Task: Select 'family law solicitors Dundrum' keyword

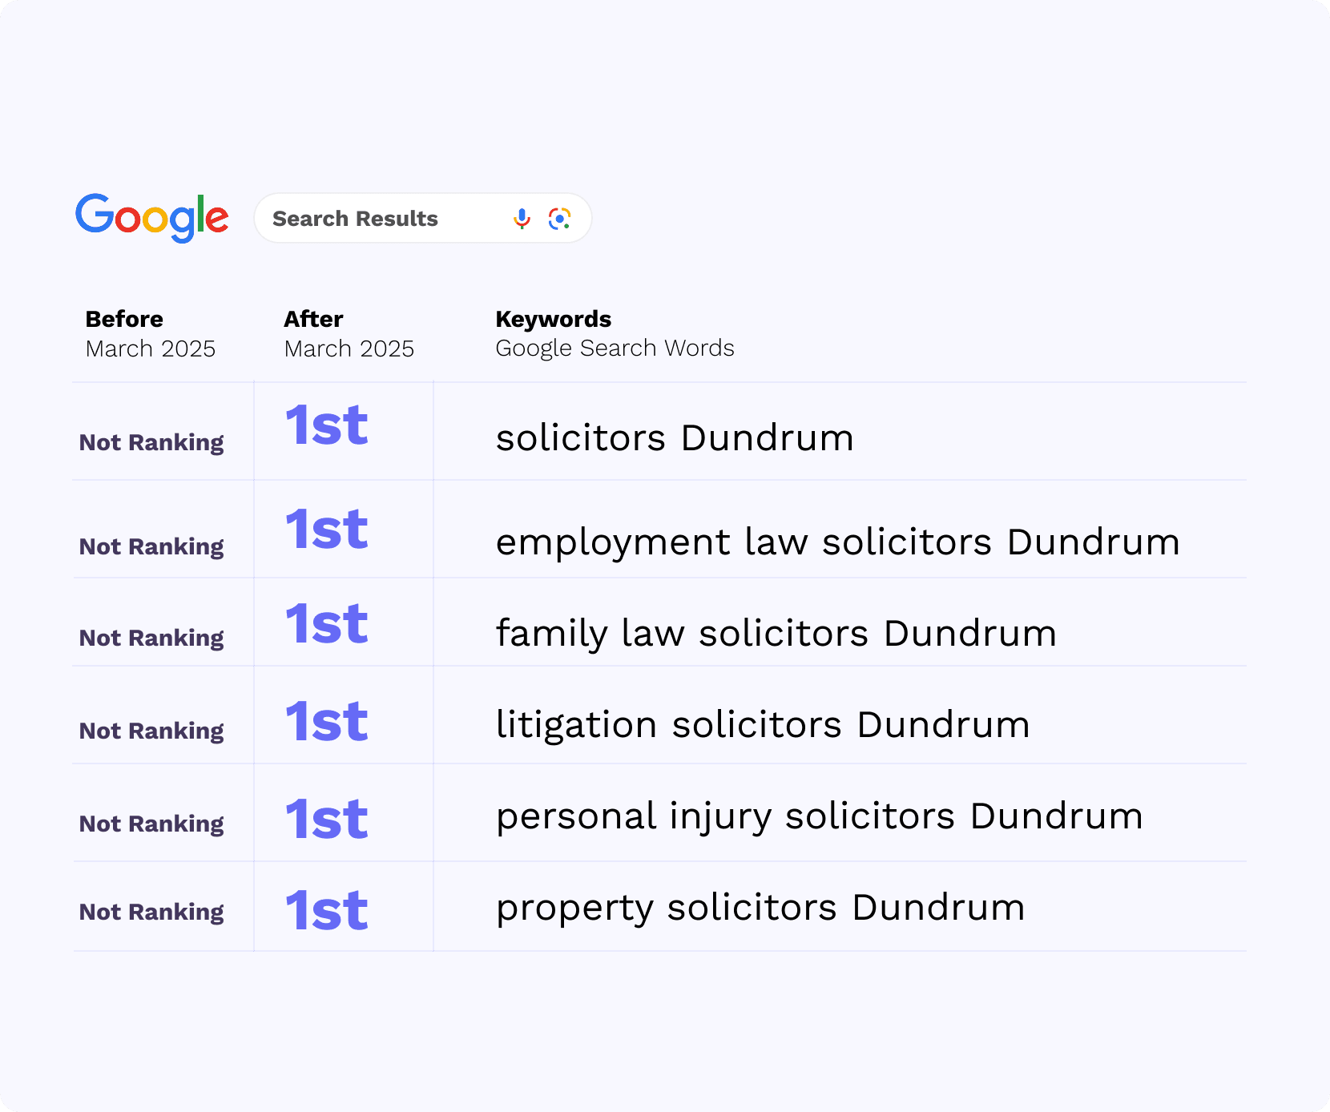Action: (x=776, y=634)
